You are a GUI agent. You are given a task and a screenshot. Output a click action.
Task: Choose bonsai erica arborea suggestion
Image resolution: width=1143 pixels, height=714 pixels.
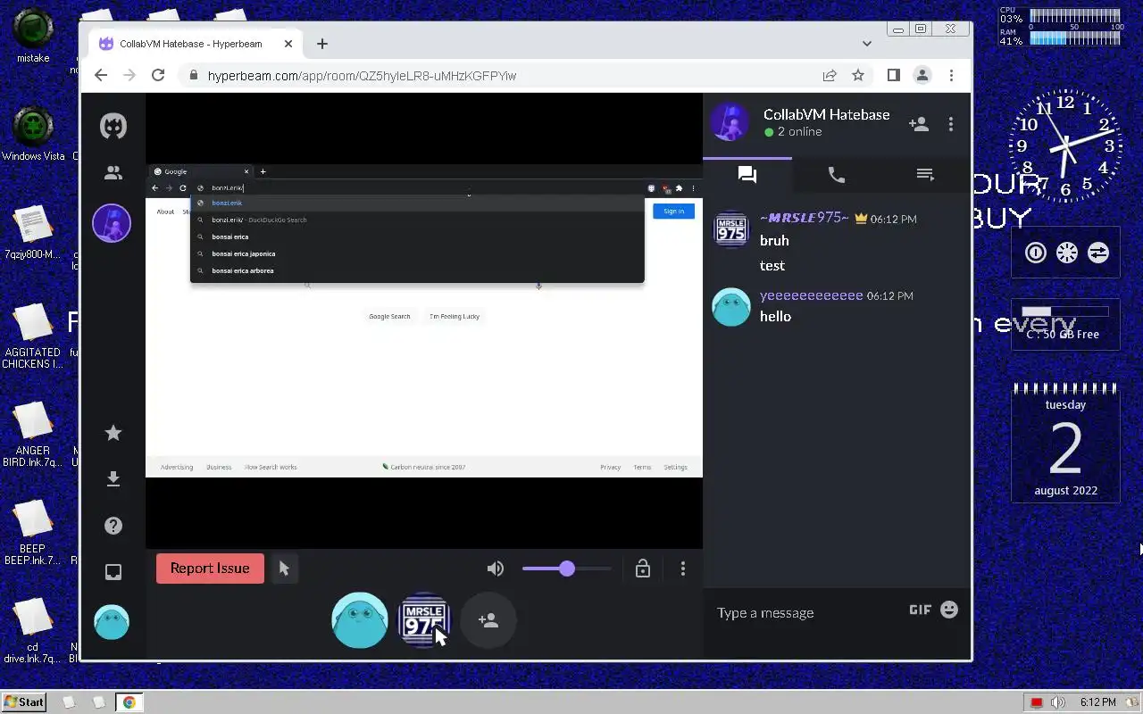click(417, 270)
